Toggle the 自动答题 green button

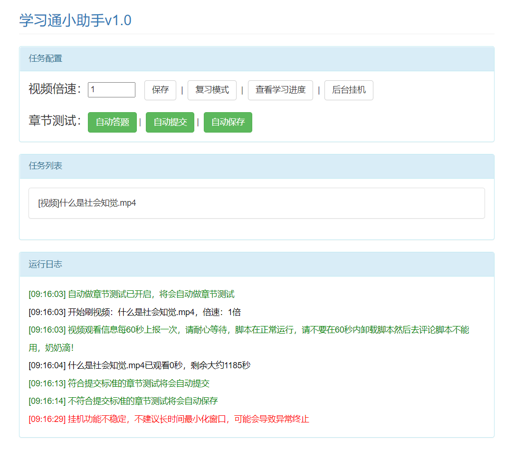[112, 122]
